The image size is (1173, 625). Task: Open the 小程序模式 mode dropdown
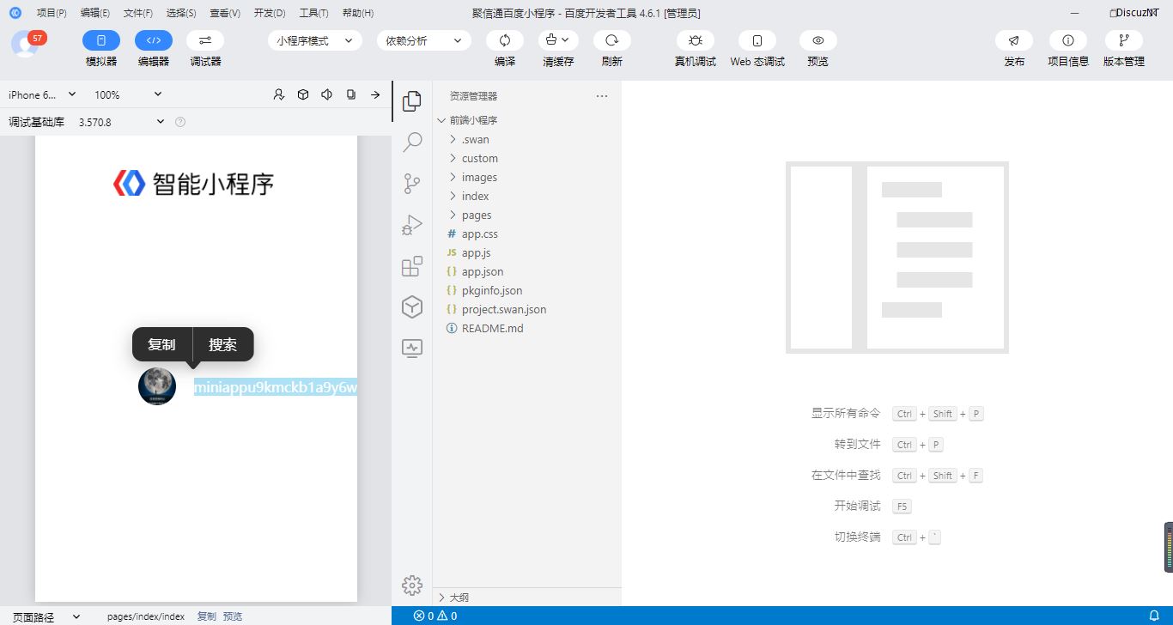coord(314,41)
